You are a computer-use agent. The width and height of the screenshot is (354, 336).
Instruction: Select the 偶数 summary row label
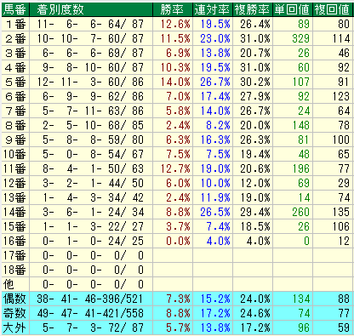14,299
